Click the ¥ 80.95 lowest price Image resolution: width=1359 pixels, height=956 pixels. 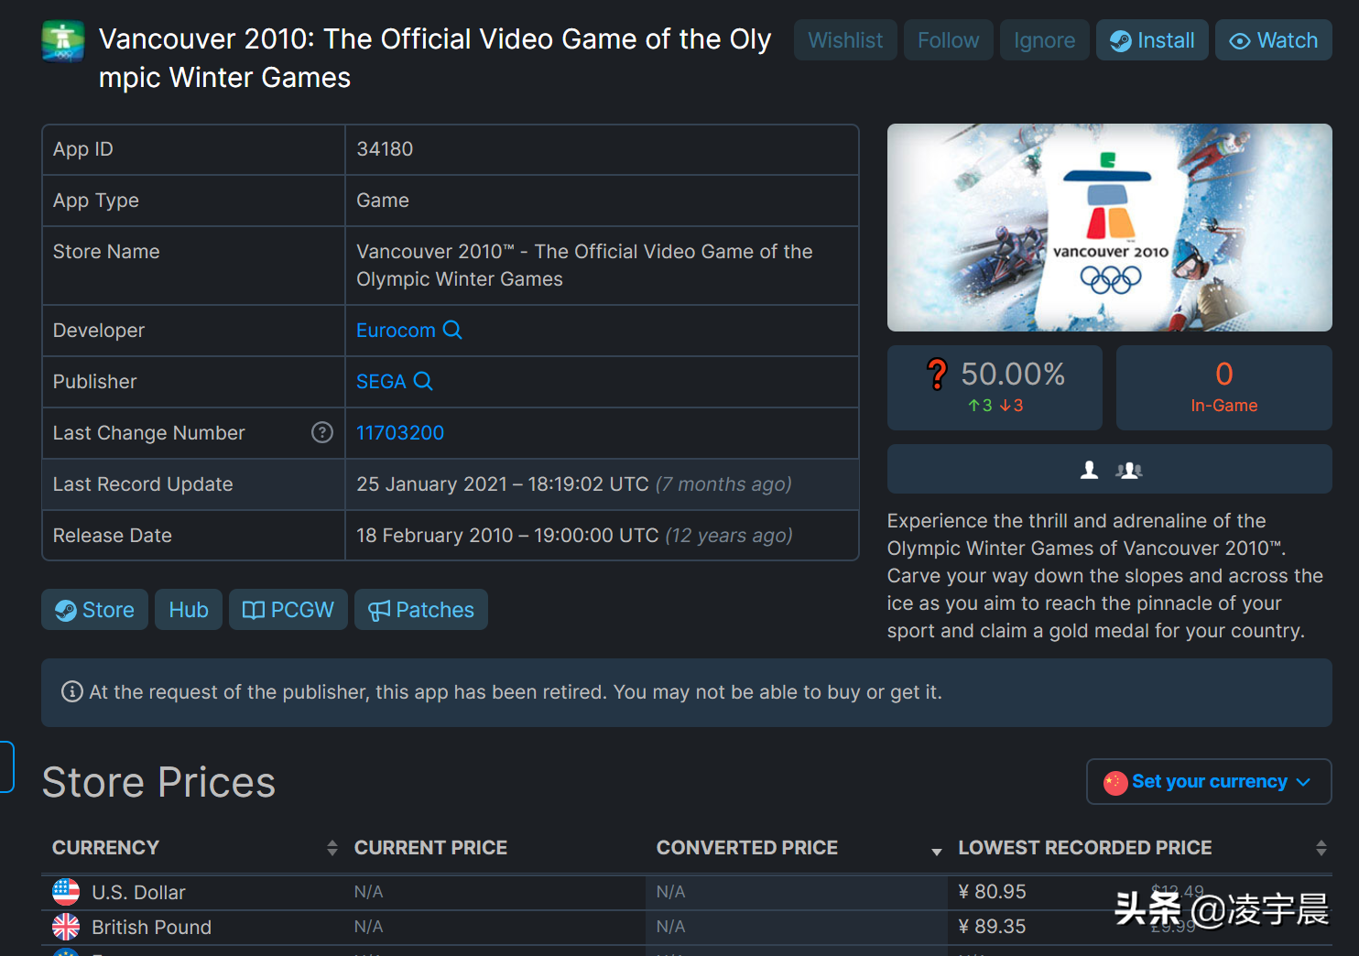click(x=992, y=892)
